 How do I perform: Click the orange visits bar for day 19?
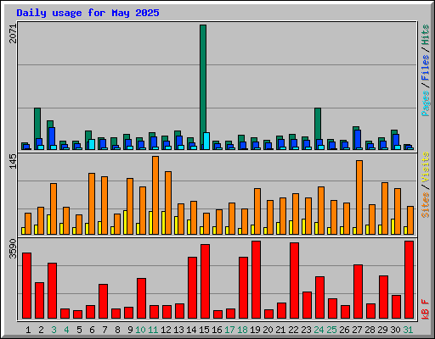(257, 211)
